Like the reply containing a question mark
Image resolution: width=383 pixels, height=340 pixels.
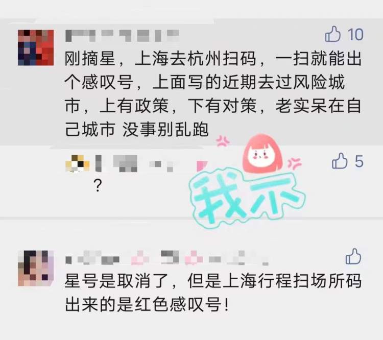pos(340,161)
